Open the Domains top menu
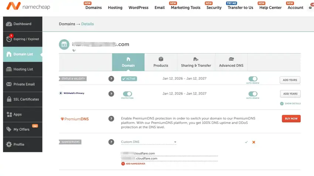 pyautogui.click(x=93, y=8)
